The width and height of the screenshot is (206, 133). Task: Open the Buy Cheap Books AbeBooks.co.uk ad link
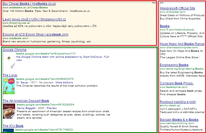tap(29, 4)
